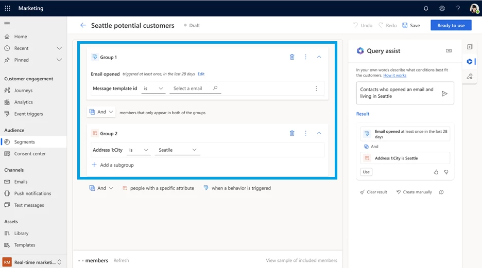Apply the result with Use button

click(x=366, y=172)
